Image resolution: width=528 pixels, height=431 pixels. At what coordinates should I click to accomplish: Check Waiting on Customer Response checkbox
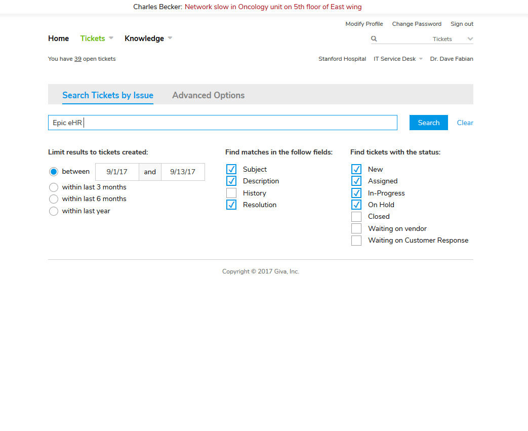[356, 241]
